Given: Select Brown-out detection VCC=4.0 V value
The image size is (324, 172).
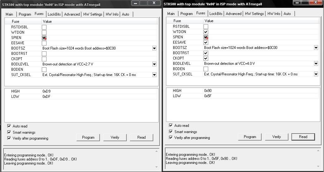Looking at the screenshot, I should click(229, 64).
